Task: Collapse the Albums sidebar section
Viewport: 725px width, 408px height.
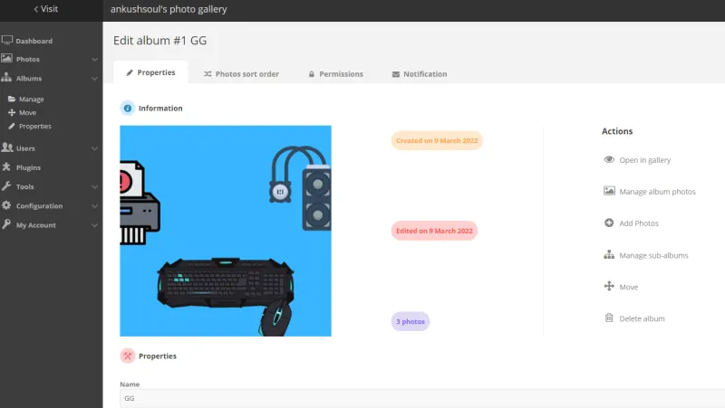Action: (94, 79)
